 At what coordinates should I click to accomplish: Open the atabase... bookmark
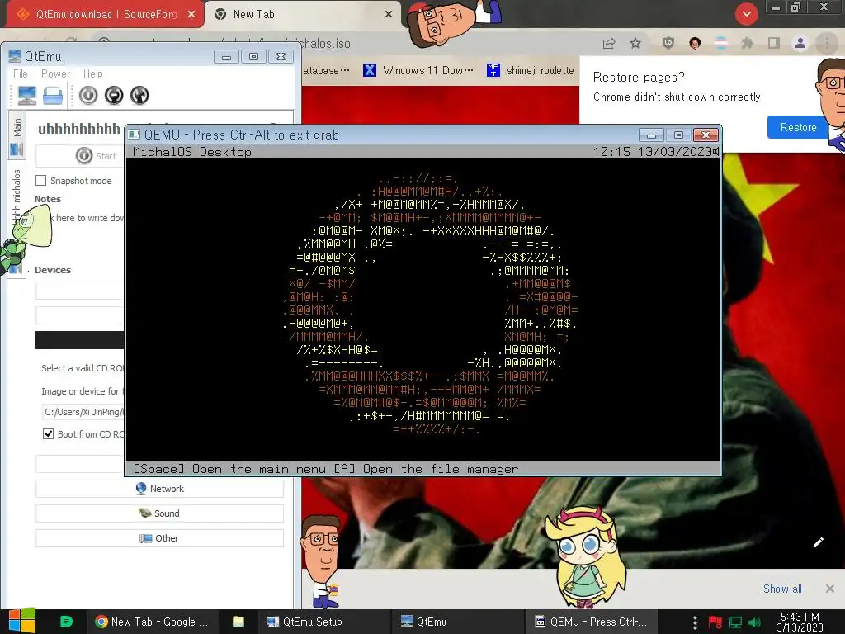pos(326,71)
